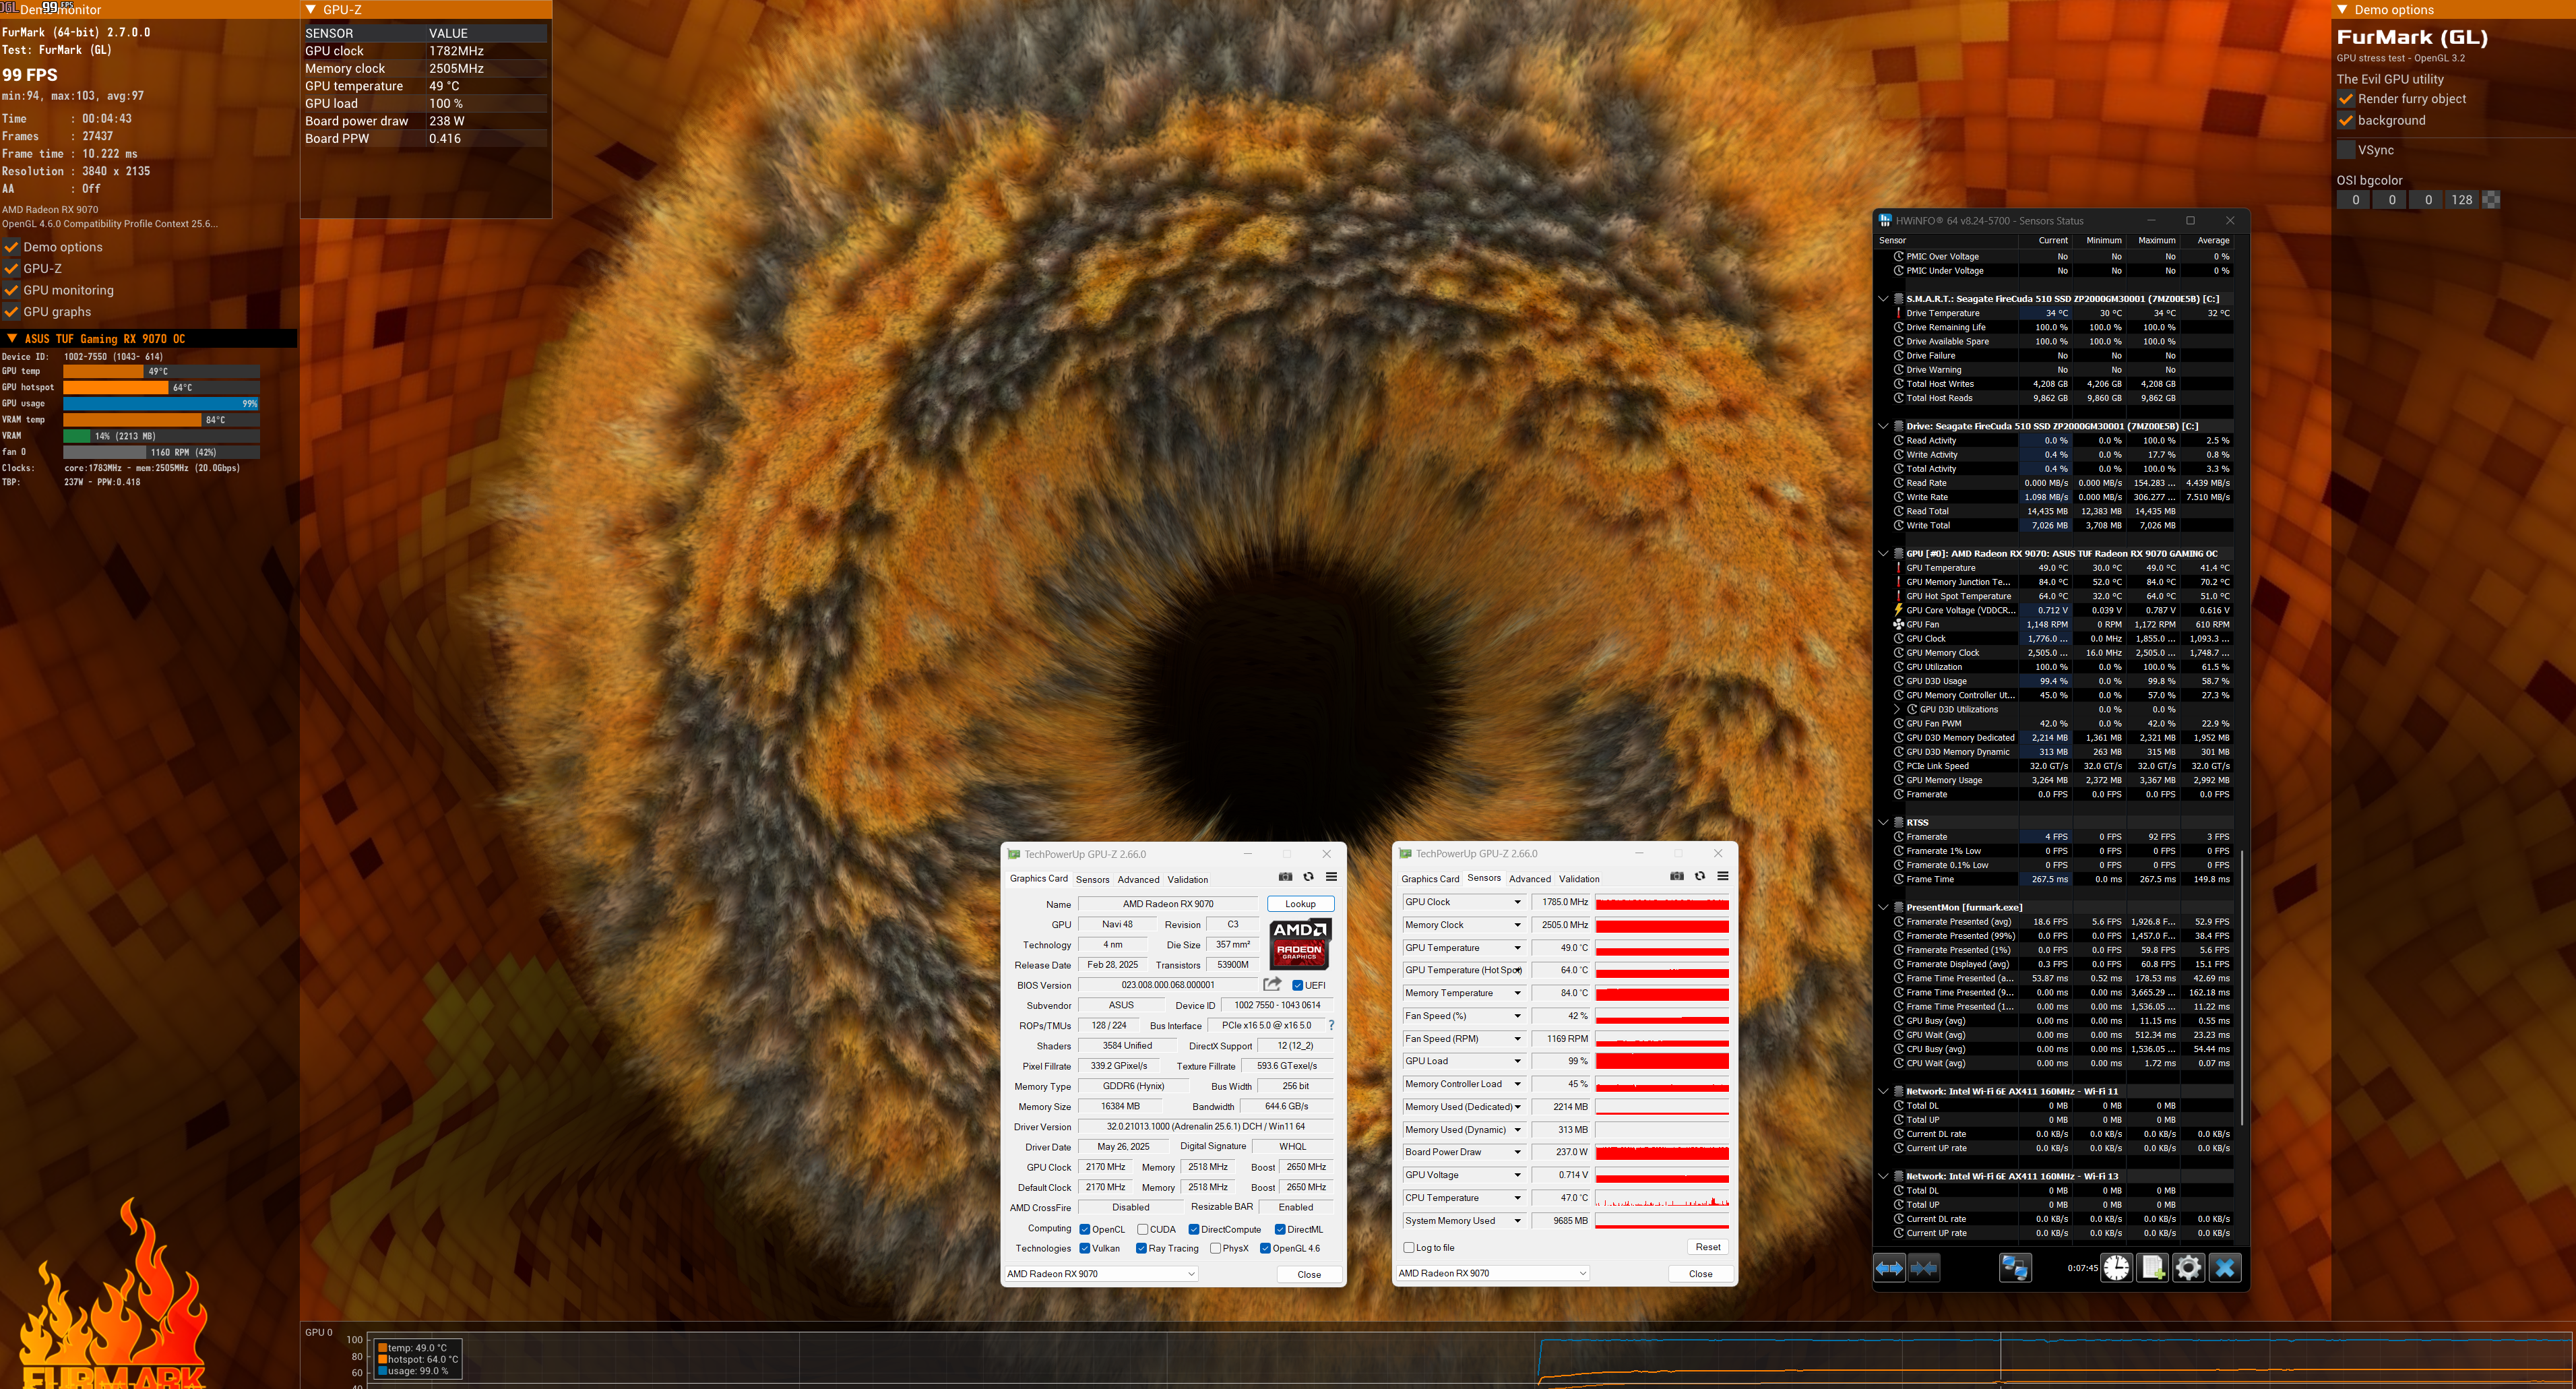
Task: Toggle GPU-Z overlay checkbox in FurMark
Action: (x=12, y=269)
